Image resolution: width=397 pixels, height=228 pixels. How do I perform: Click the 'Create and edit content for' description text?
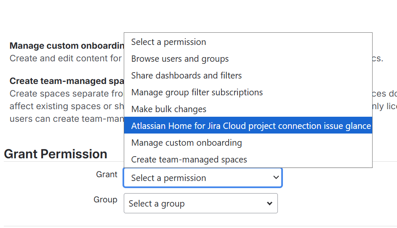click(x=65, y=58)
